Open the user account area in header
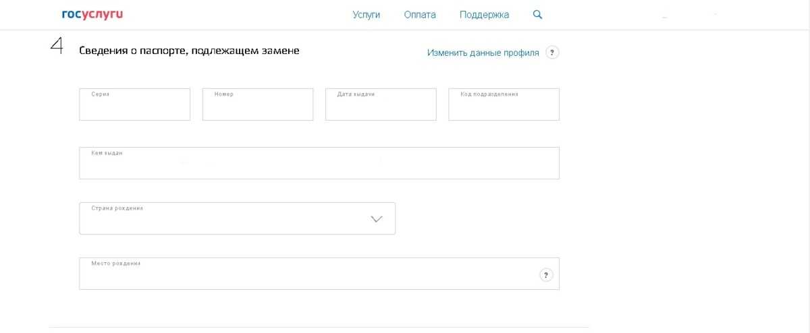 [688, 15]
